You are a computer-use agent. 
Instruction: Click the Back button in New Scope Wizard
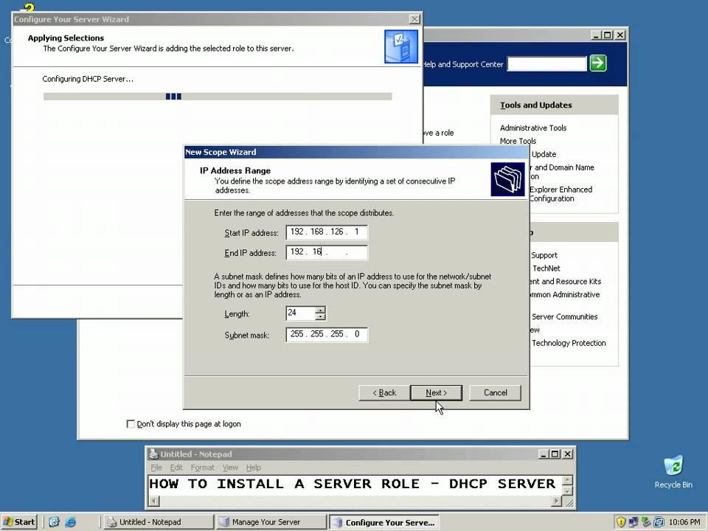tap(384, 393)
